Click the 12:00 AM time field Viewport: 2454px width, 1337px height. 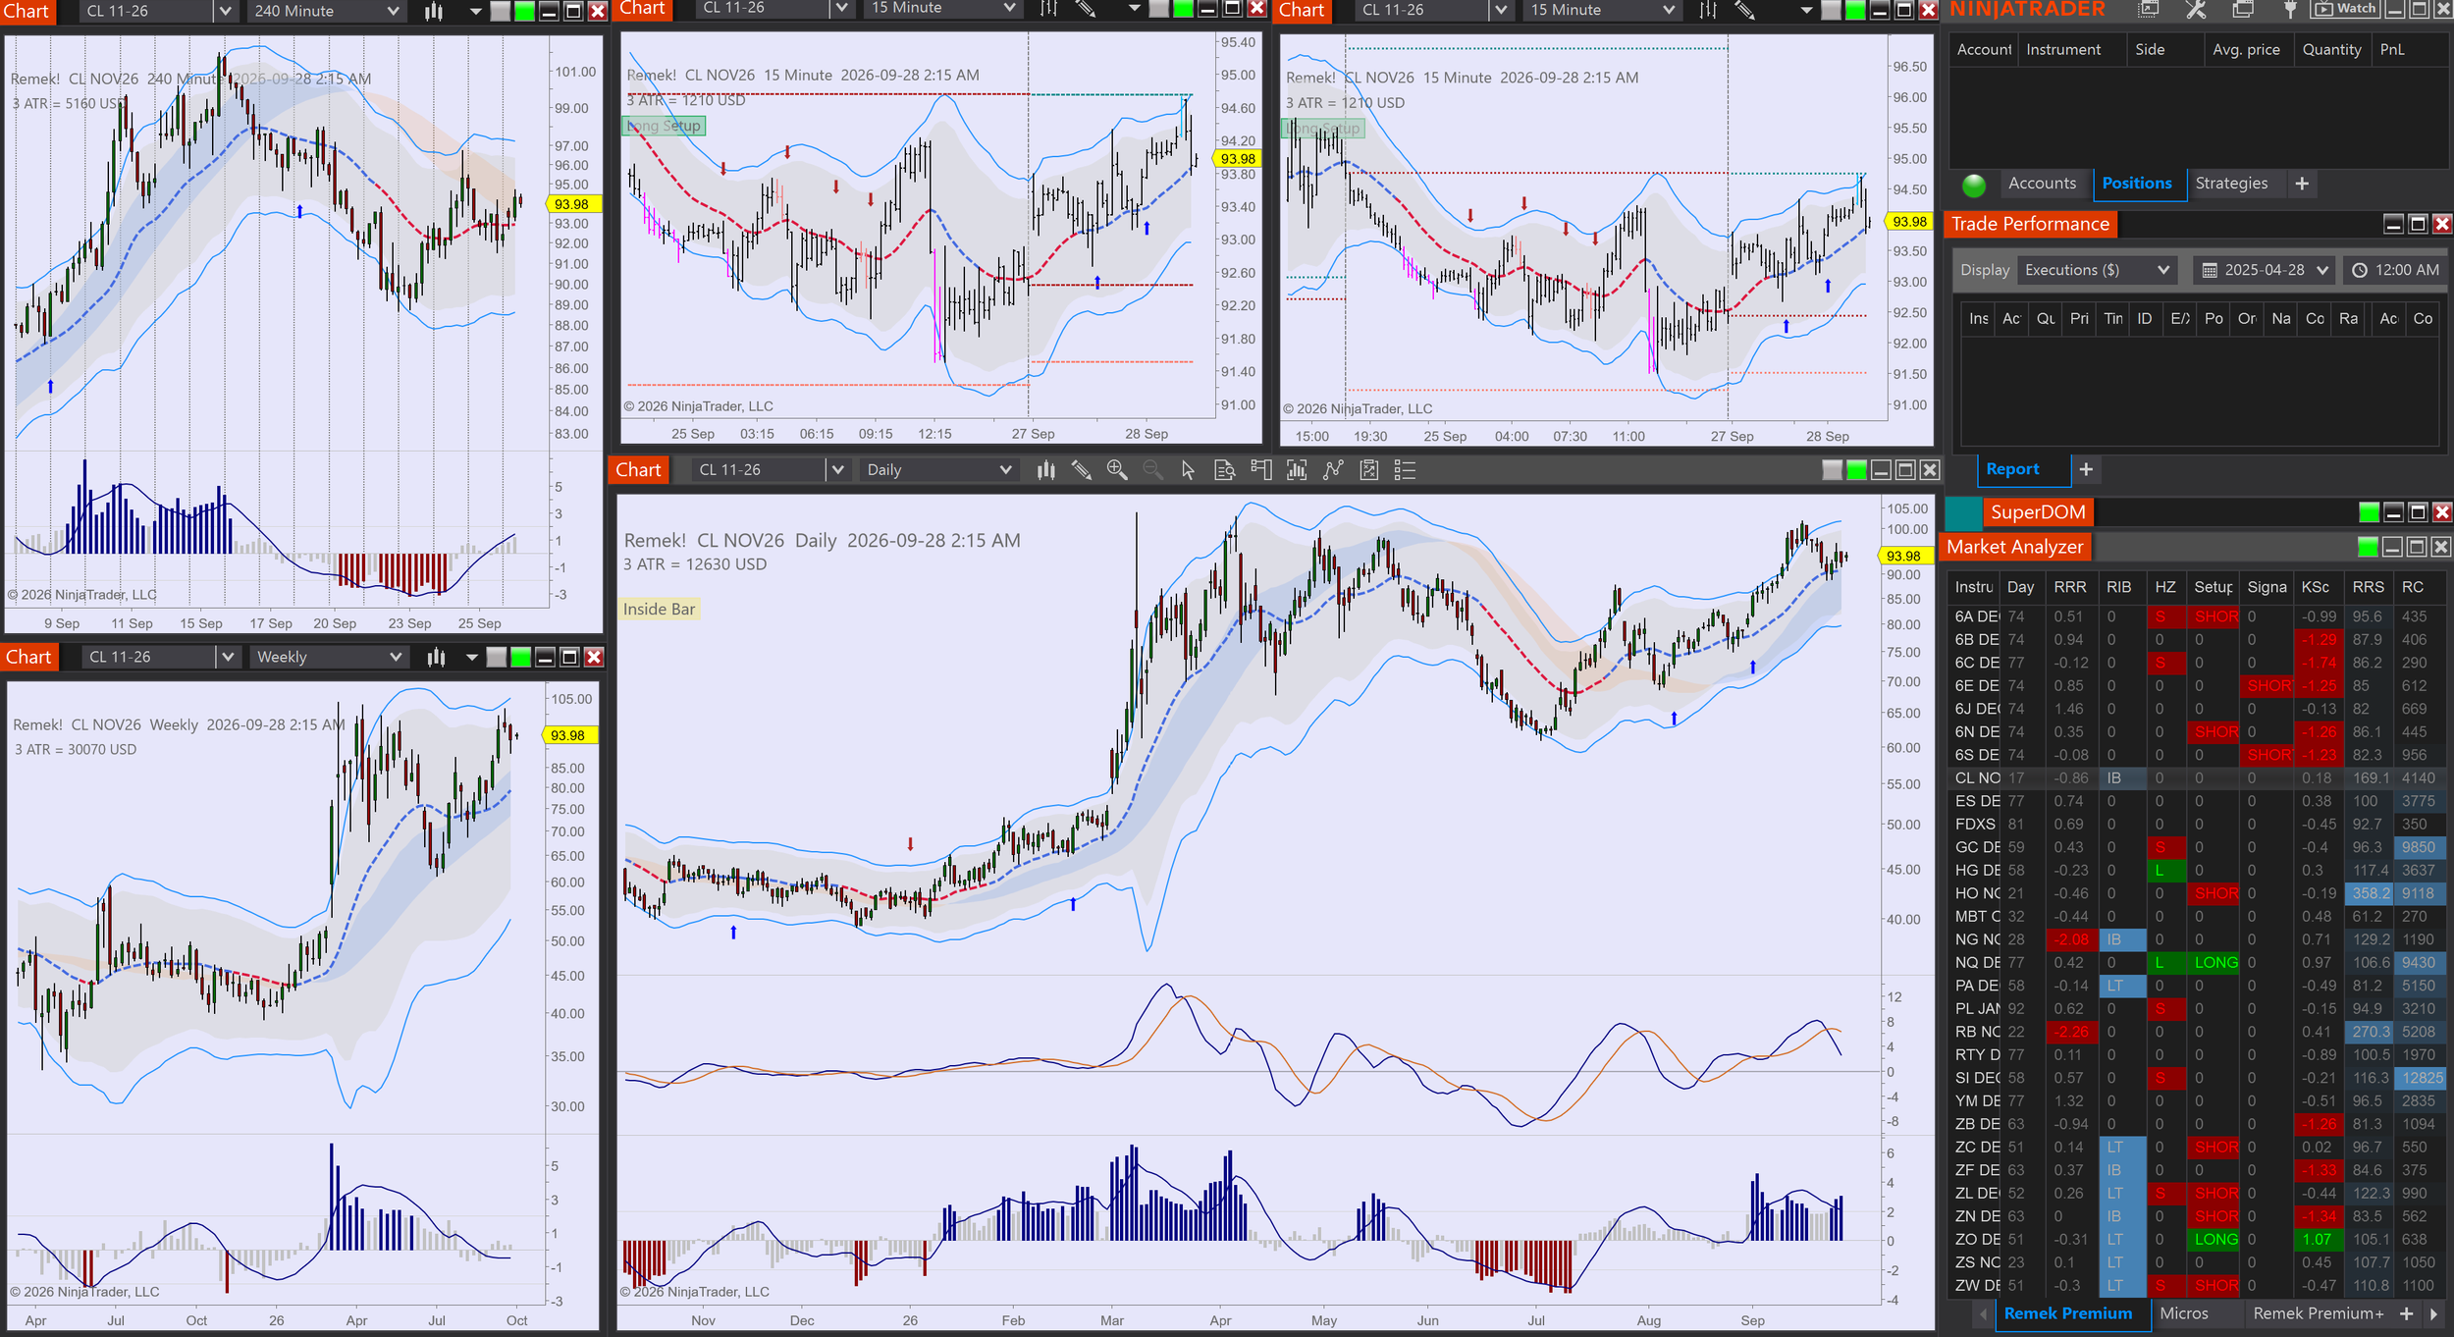pos(2395,270)
